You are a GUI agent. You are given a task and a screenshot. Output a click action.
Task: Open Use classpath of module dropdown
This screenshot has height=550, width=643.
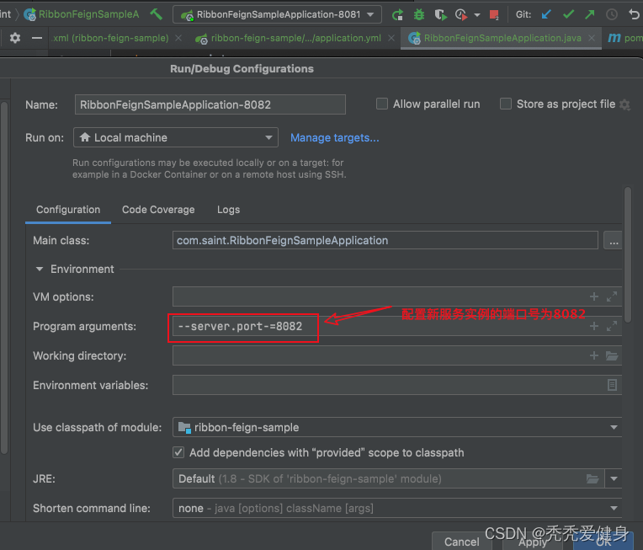(x=397, y=427)
